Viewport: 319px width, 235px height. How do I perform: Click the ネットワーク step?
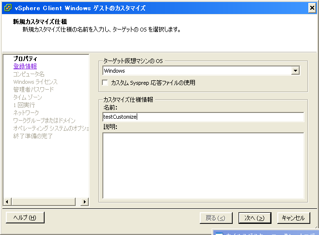click(26, 112)
